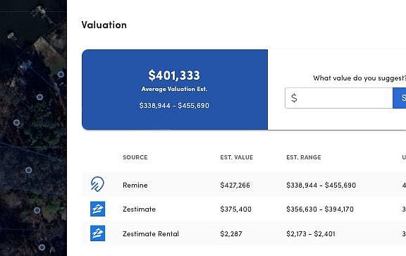Open the Zestimate Rental source name

click(x=151, y=233)
